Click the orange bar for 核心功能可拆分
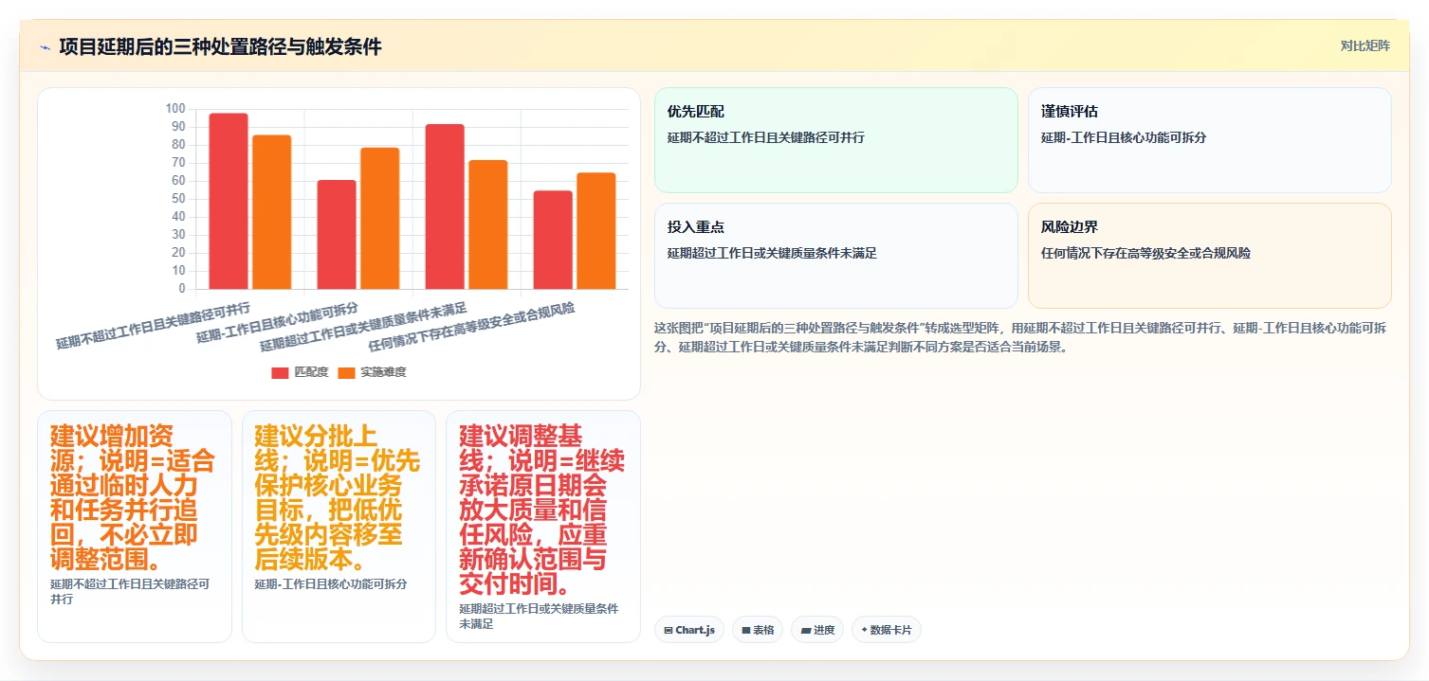 [x=380, y=218]
